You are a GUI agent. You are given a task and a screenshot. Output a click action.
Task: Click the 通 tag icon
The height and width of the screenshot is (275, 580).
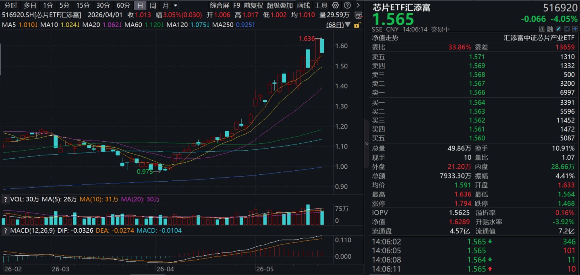coord(542,29)
